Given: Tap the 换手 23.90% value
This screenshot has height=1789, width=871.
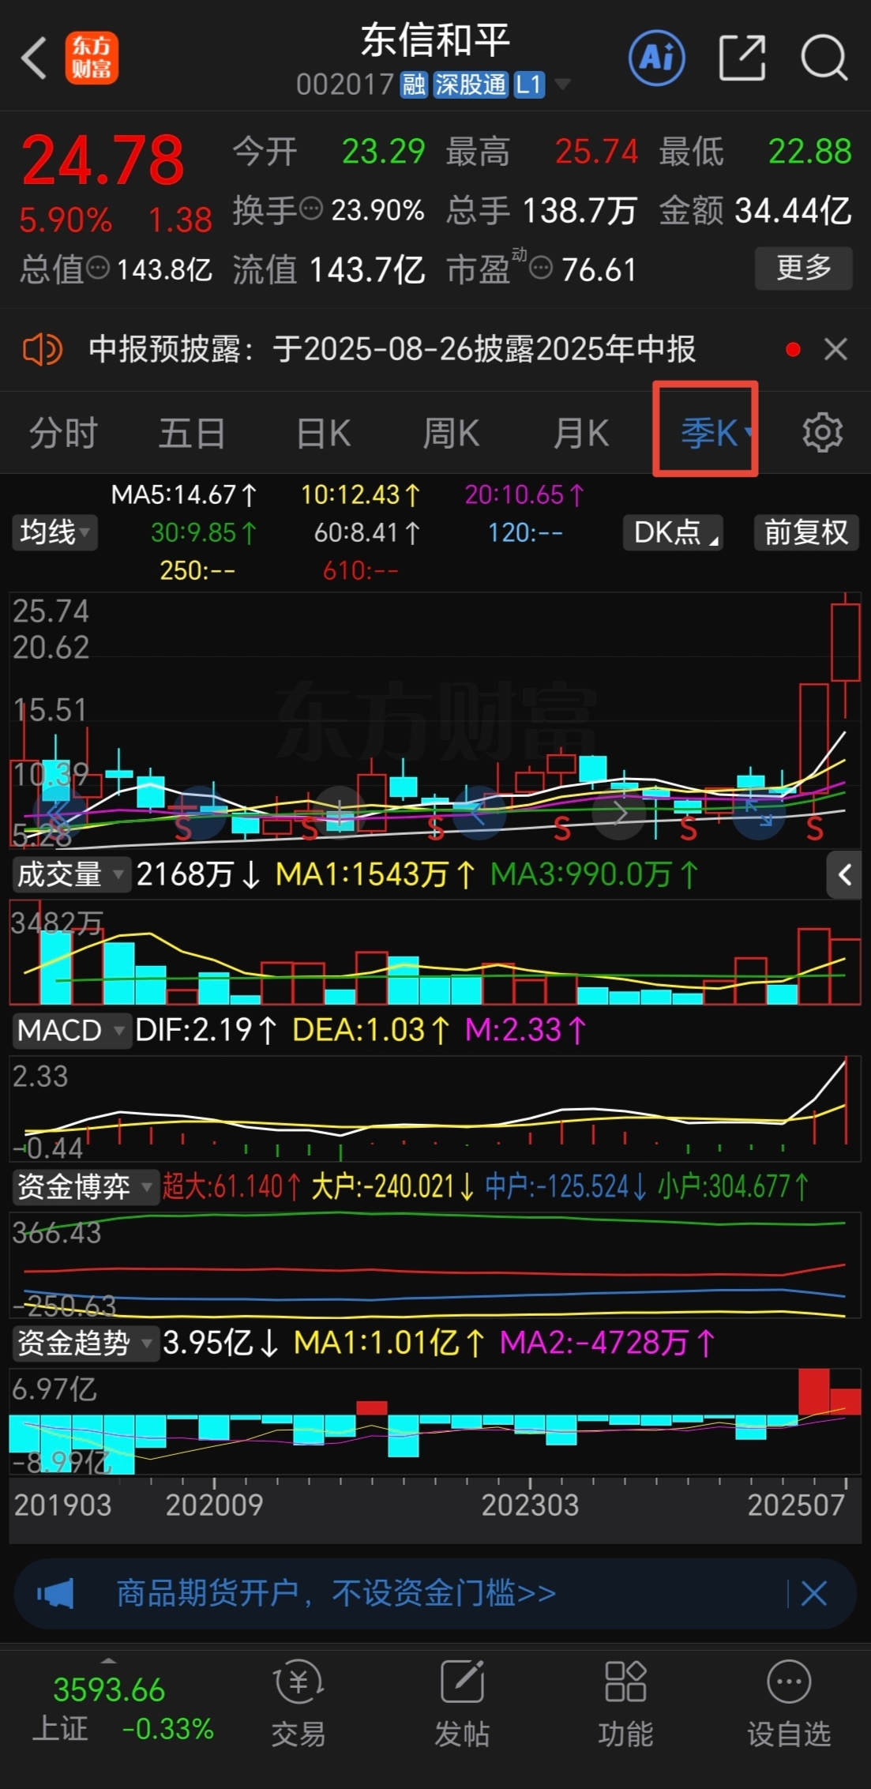Looking at the screenshot, I should [x=377, y=210].
